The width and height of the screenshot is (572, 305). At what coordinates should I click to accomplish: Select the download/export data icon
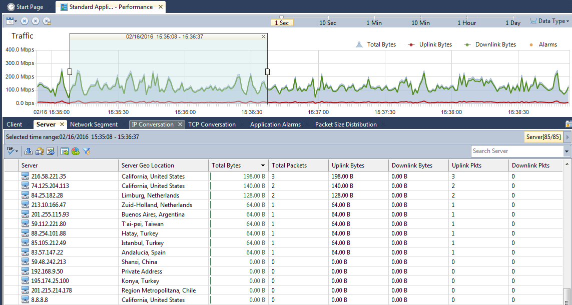(x=29, y=151)
